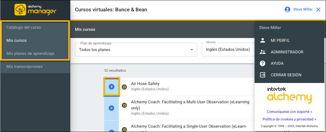Open the Plan de aprendizaje dropdown
The width and height of the screenshot is (326, 132).
coord(136,50)
